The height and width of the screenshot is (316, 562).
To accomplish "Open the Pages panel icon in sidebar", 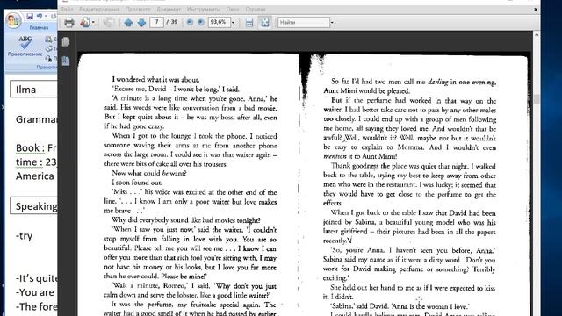I will pos(66,42).
